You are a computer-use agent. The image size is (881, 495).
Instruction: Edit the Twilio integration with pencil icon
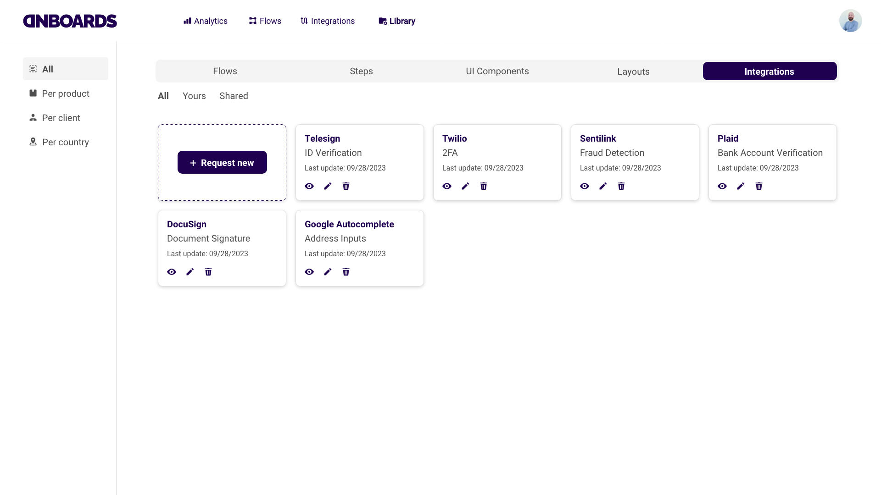465,186
